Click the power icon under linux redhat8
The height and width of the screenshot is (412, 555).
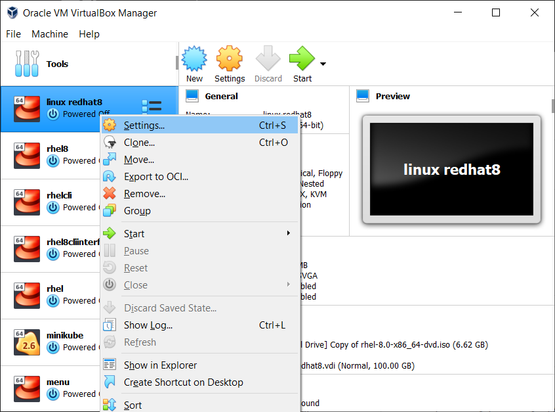[x=52, y=114]
